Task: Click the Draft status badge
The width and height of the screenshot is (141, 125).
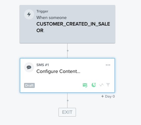Action: coord(29,85)
